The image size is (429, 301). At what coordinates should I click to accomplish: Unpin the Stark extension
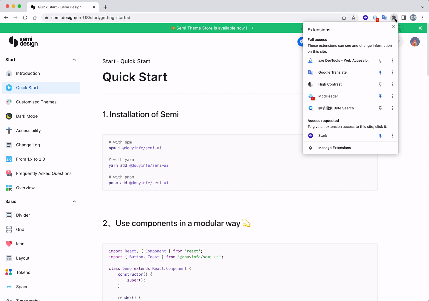(x=380, y=136)
